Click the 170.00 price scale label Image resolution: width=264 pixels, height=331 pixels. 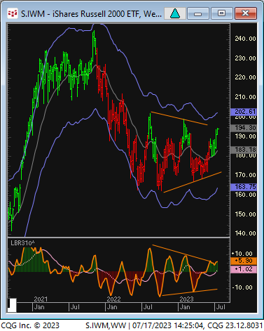click(245, 175)
